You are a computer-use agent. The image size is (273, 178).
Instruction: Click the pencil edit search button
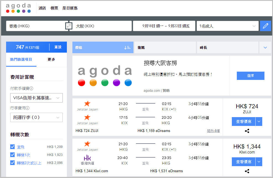click(265, 26)
